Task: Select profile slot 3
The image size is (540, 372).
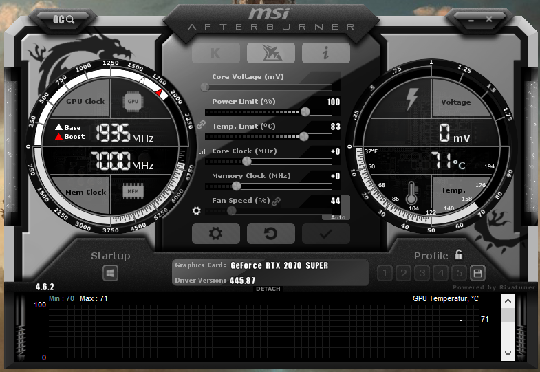Action: coord(422,274)
